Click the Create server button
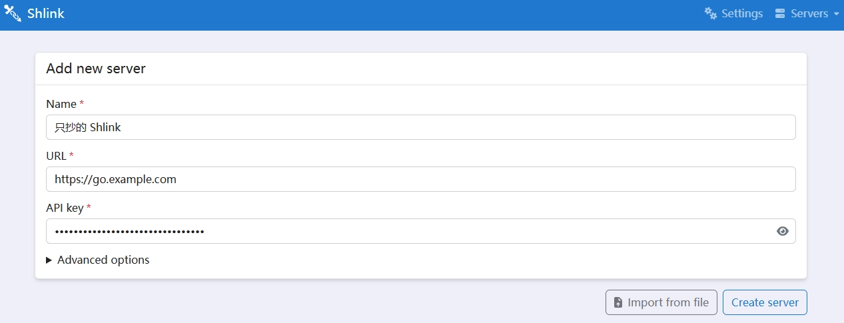 [765, 302]
